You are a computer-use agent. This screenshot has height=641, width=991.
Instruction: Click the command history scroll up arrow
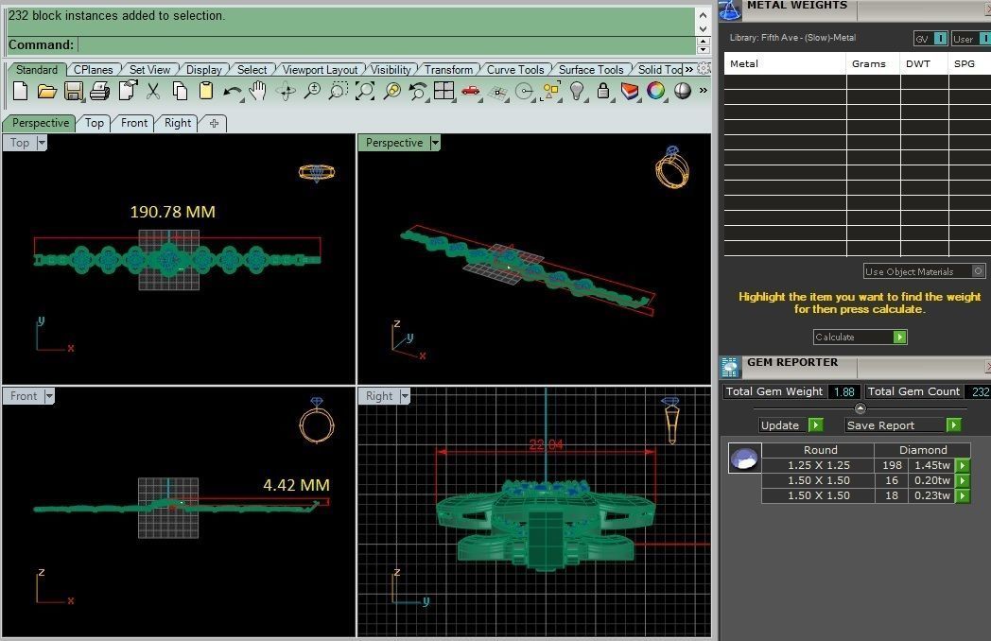tap(703, 14)
